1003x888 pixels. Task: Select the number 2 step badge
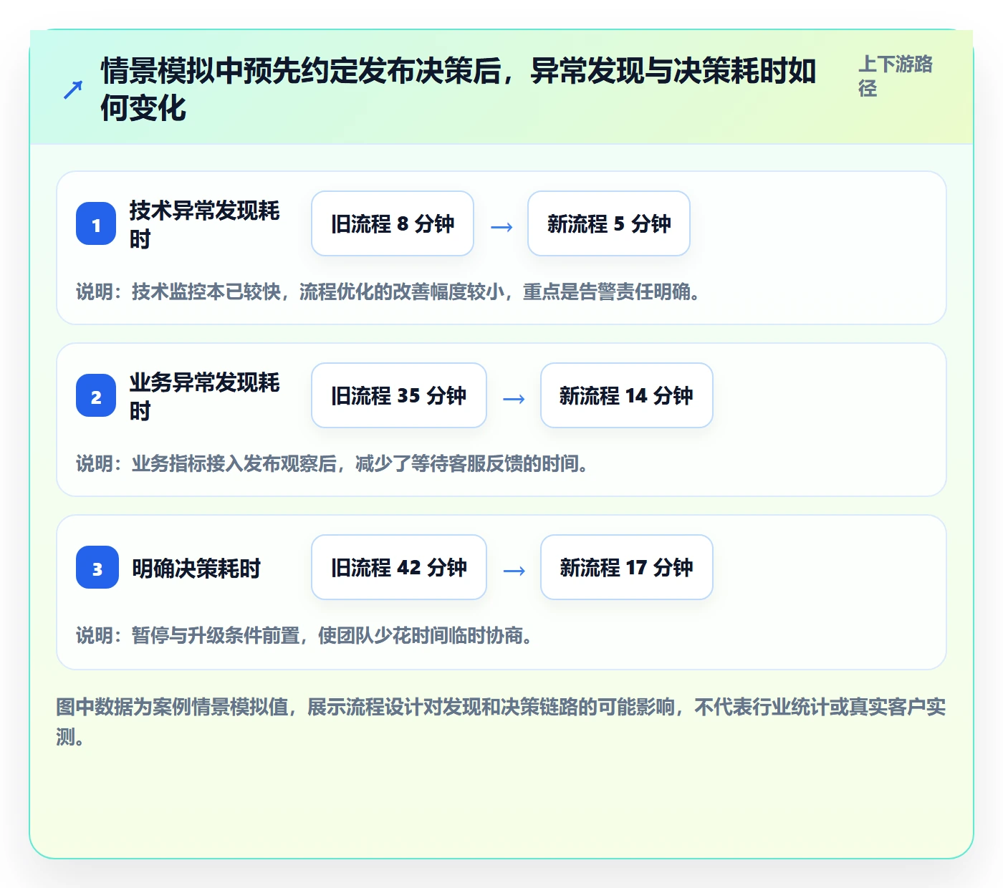96,397
